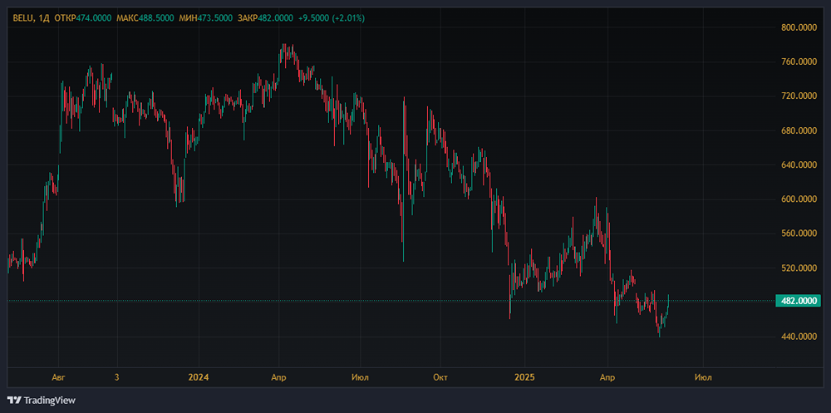Click the 800.0000 price axis label
The width and height of the screenshot is (831, 413).
(x=802, y=27)
